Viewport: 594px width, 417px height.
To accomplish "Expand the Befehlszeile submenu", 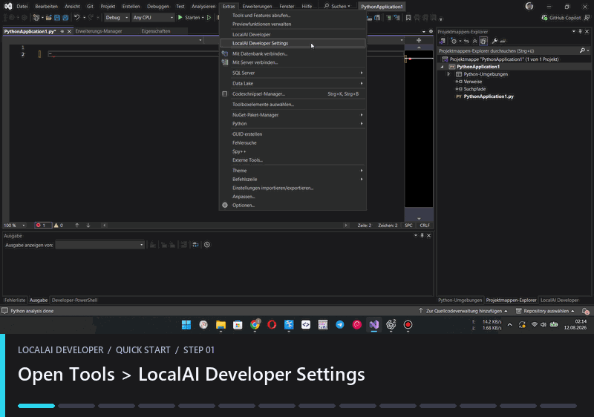I will 293,180.
